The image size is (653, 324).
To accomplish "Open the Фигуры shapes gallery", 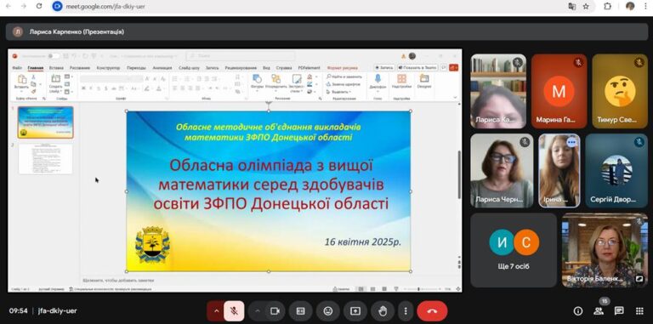I will pyautogui.click(x=257, y=82).
